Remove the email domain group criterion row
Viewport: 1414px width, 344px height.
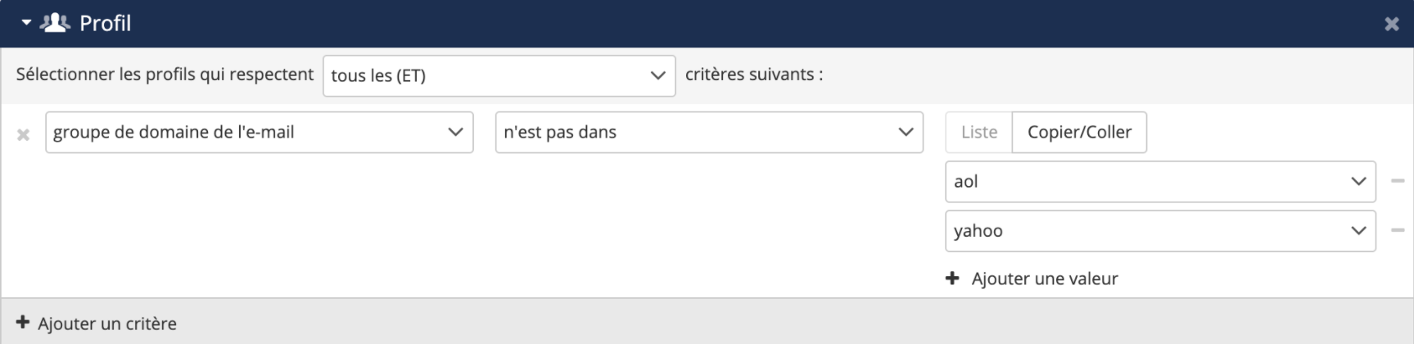coord(23,134)
